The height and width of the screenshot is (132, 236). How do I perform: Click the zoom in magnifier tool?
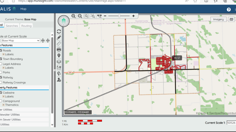[73, 16]
